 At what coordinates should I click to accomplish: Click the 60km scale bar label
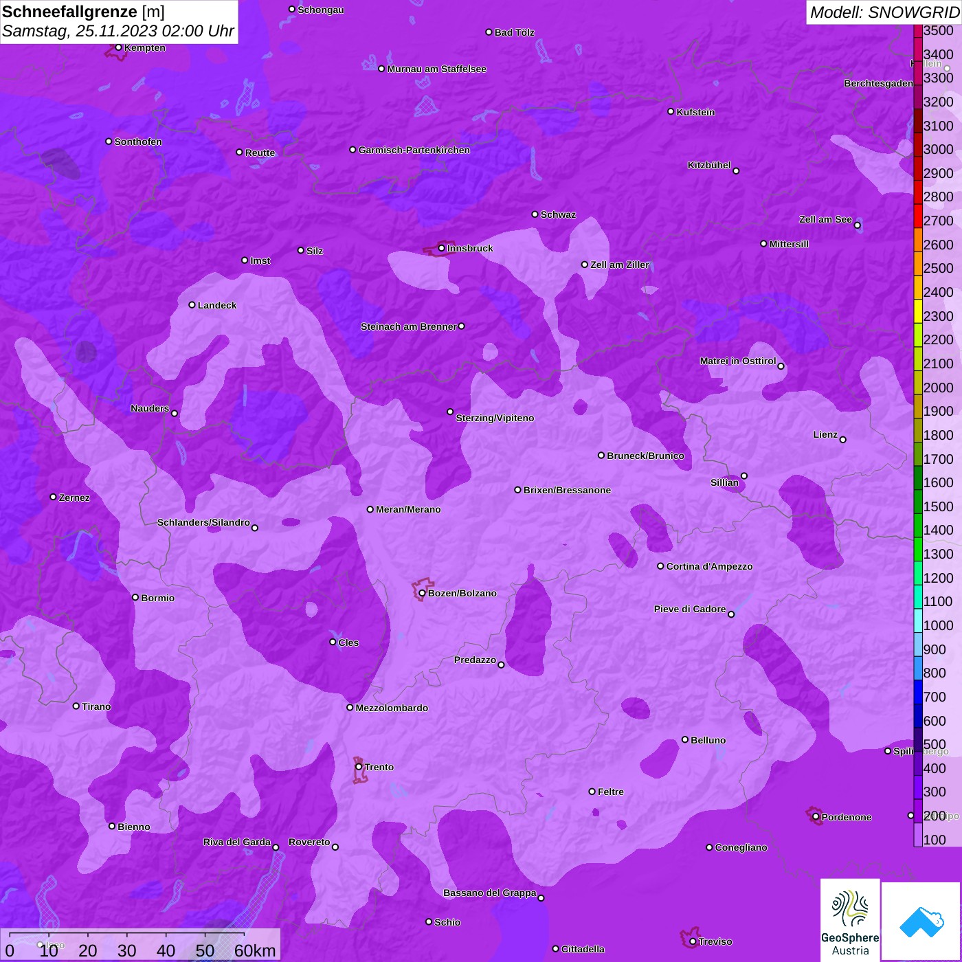[x=255, y=950]
